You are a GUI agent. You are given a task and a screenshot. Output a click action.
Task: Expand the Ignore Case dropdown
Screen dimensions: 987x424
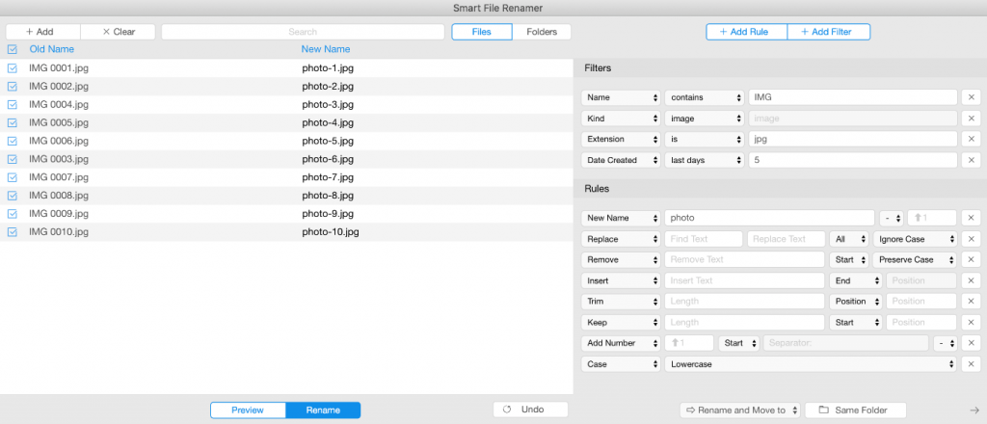[x=915, y=239]
